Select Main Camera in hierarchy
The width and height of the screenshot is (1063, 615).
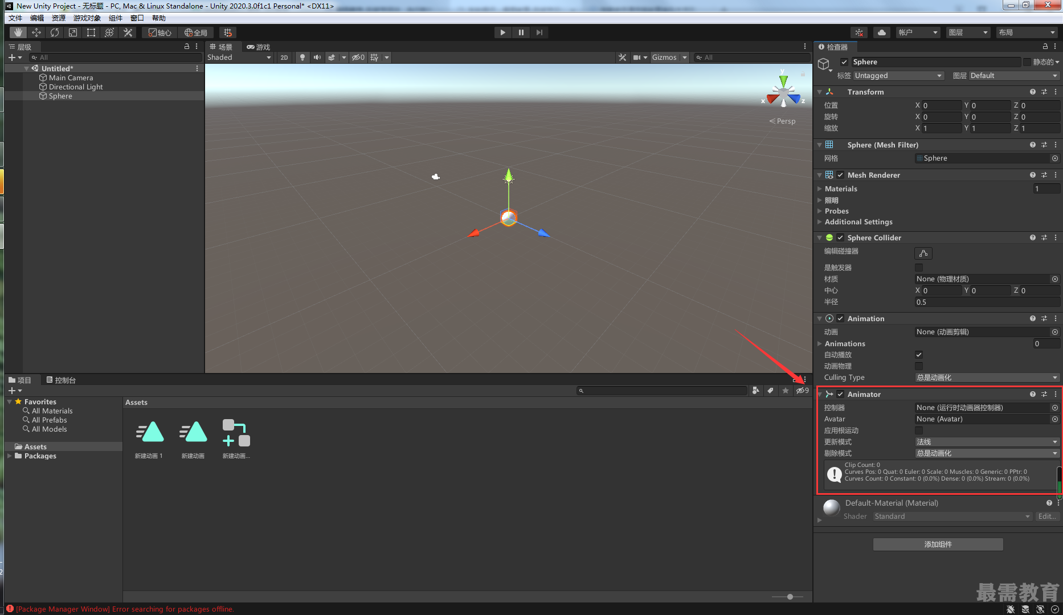tap(71, 78)
